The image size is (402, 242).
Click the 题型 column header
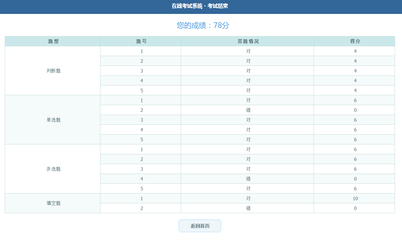click(x=53, y=41)
